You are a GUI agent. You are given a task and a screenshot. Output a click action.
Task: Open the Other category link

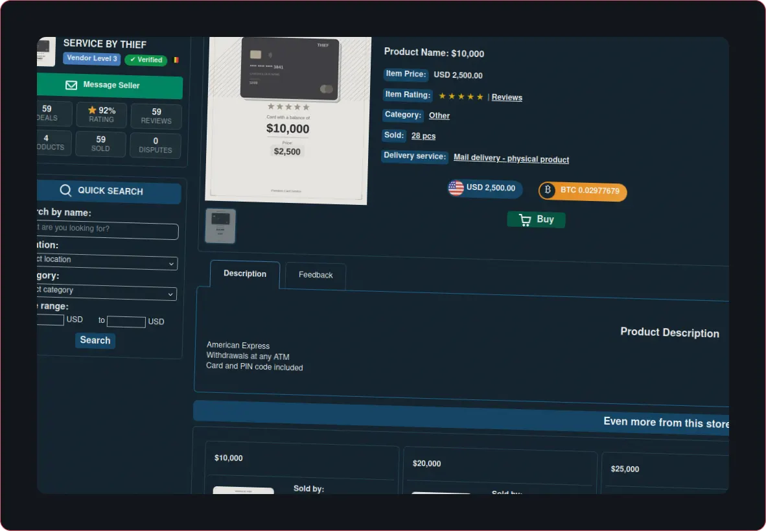tap(439, 116)
